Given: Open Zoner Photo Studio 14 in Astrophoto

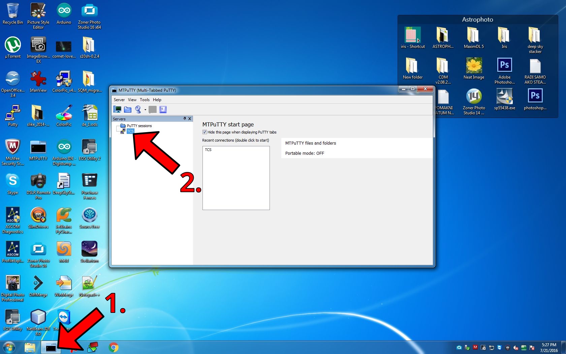Looking at the screenshot, I should [x=474, y=101].
